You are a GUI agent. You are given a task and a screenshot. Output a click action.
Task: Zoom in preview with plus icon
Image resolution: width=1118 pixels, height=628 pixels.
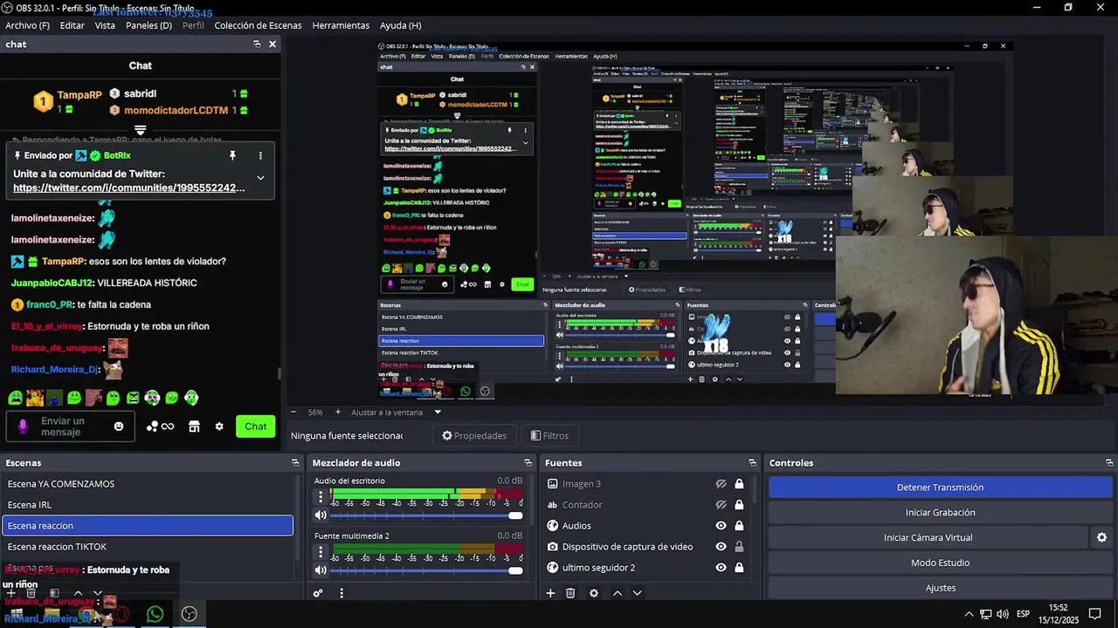pyautogui.click(x=338, y=412)
